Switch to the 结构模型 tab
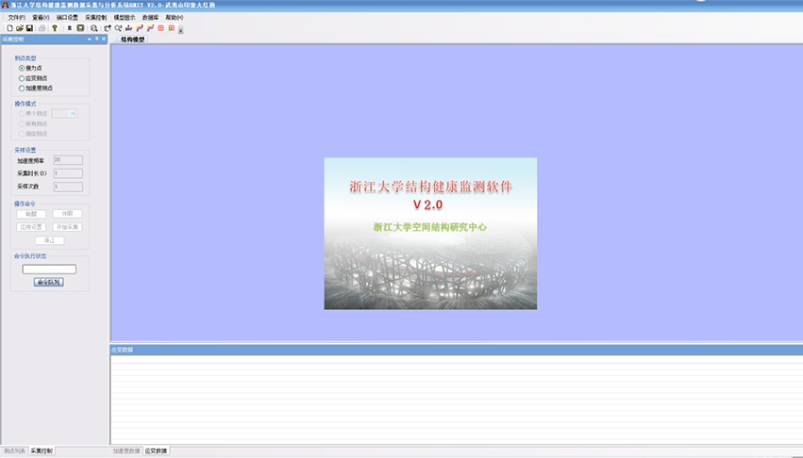This screenshot has width=803, height=458. (x=133, y=40)
